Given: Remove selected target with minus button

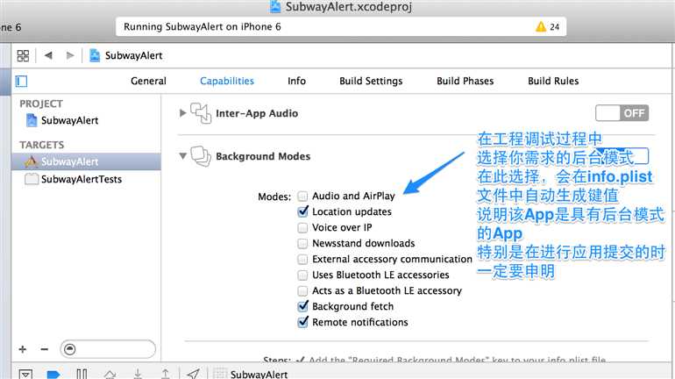Looking at the screenshot, I should (45, 349).
